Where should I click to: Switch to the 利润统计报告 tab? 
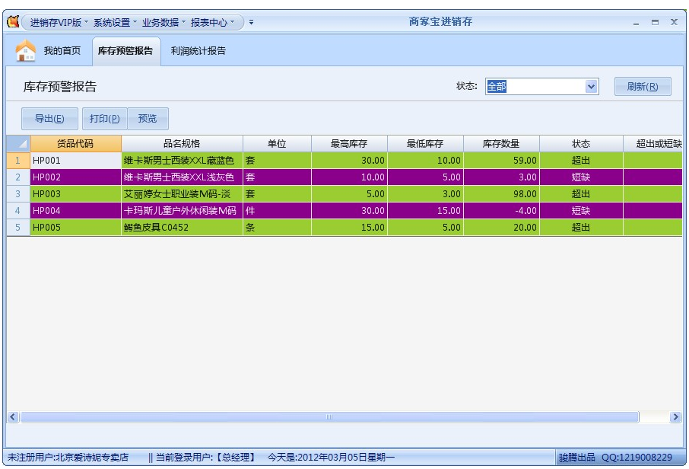pyautogui.click(x=198, y=51)
